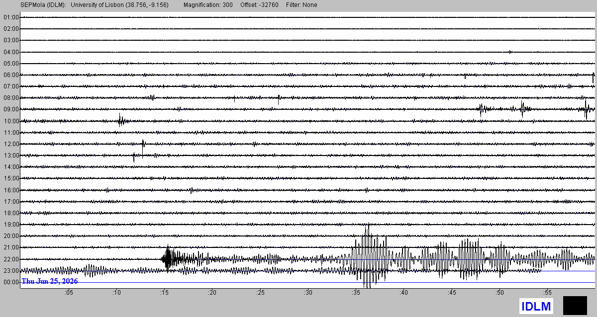Click the :05 minute axis label
The height and width of the screenshot is (317, 597).
69,293
